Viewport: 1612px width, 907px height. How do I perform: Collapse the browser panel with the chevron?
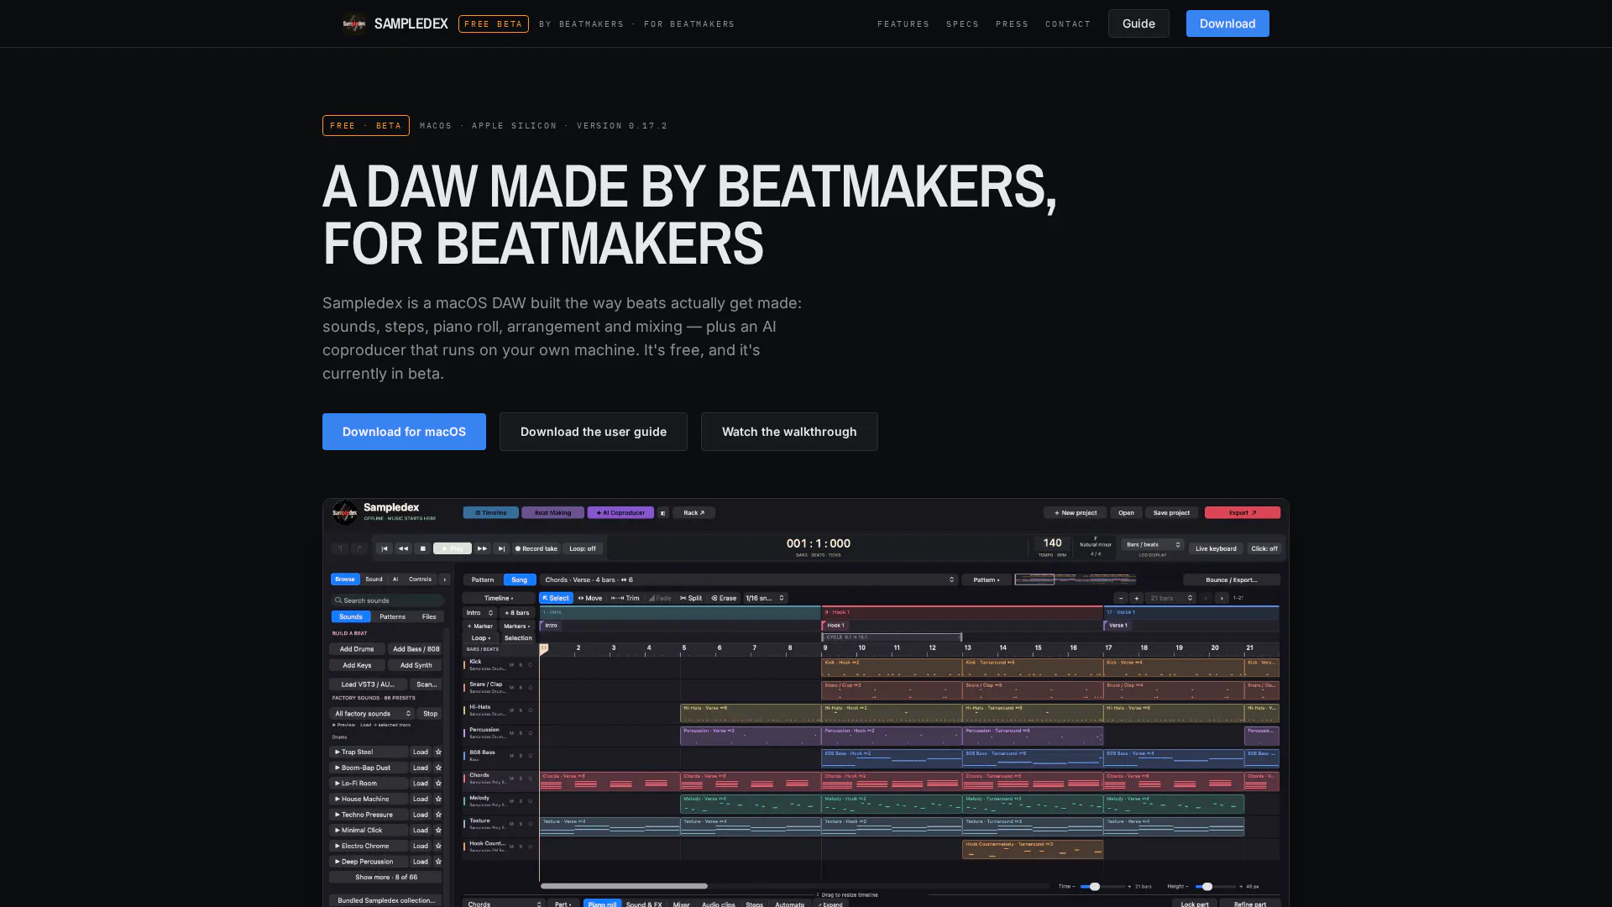445,579
